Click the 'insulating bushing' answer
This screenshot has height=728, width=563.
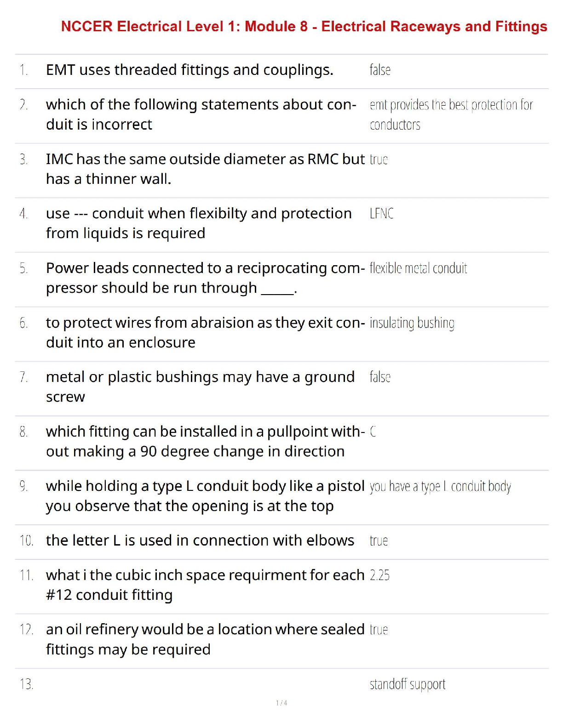[412, 323]
